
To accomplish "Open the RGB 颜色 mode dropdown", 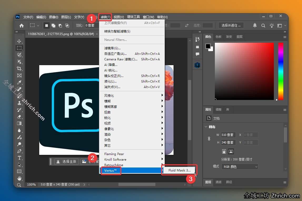I will click(240, 167).
